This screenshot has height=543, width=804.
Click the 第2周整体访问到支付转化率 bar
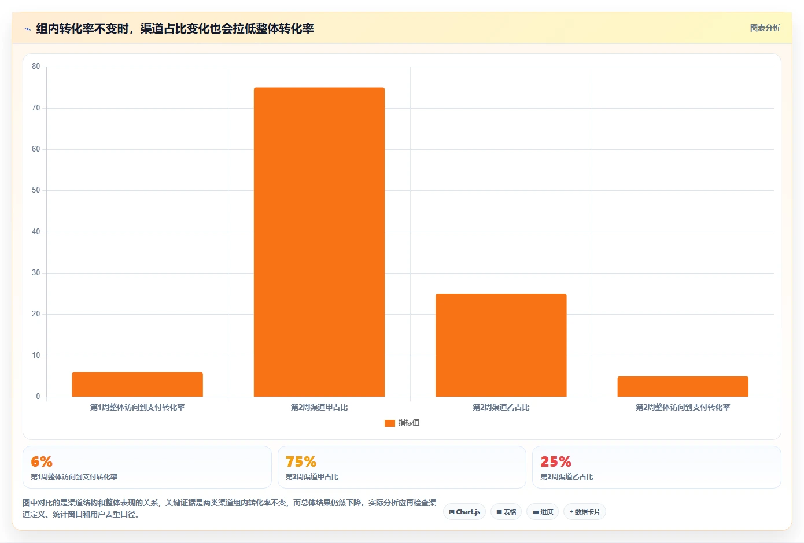683,386
